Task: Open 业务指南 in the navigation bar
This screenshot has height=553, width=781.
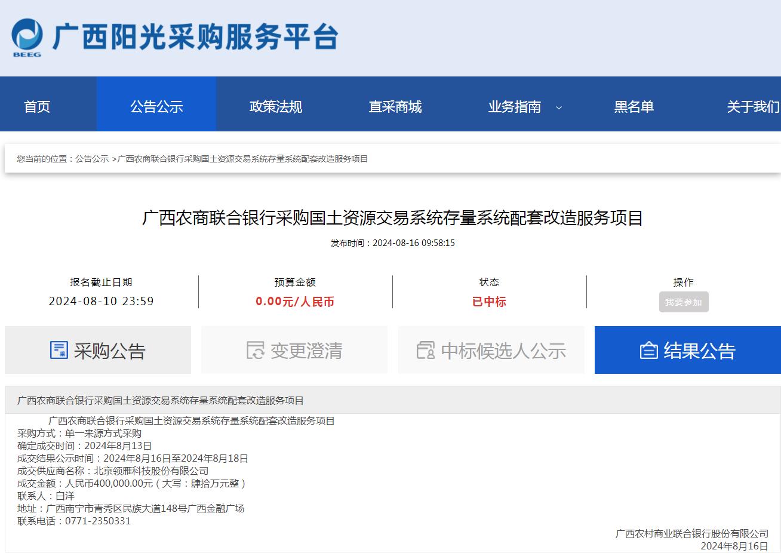Action: 515,107
